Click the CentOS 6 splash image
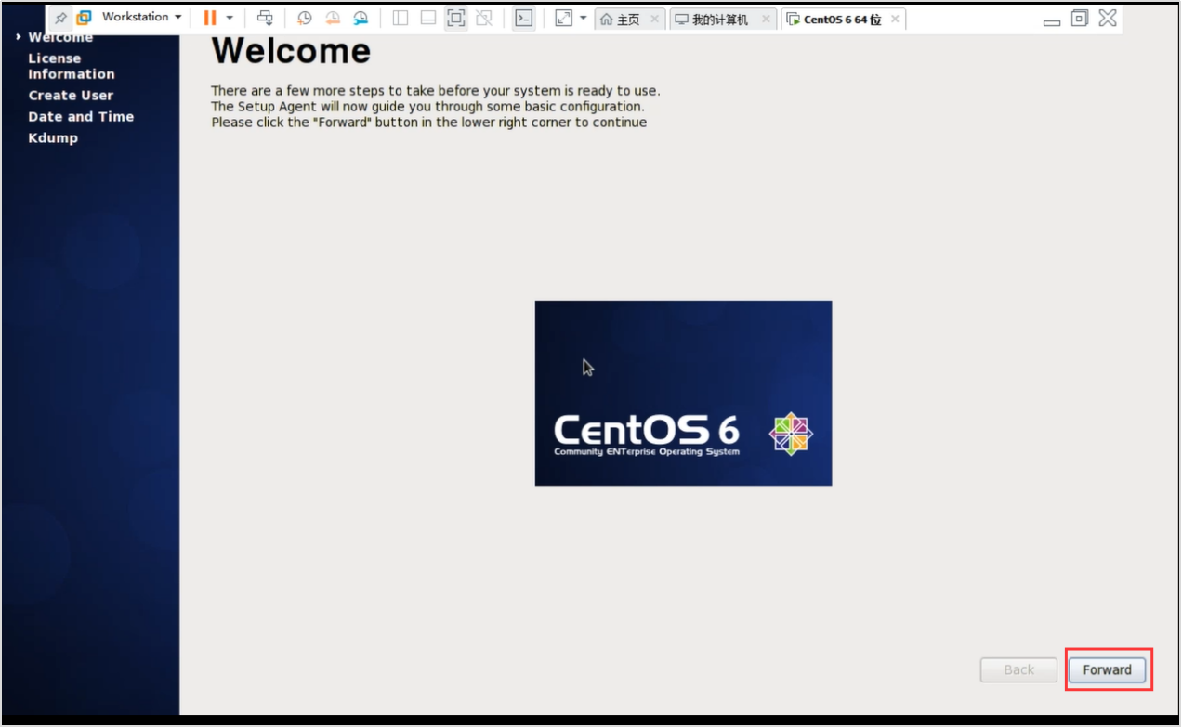Screen dimensions: 1182x728 (x=683, y=393)
